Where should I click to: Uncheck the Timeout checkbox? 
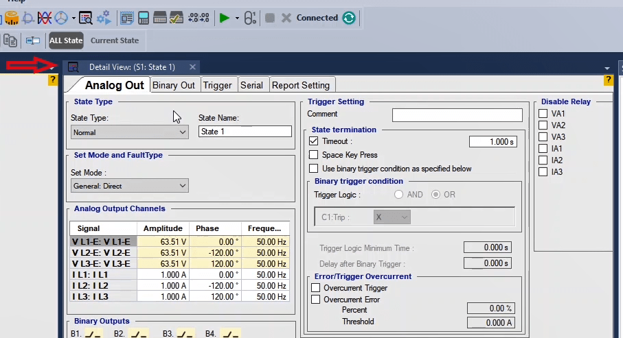tap(314, 141)
